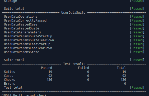Click the Suites total count 19

point(124,72)
